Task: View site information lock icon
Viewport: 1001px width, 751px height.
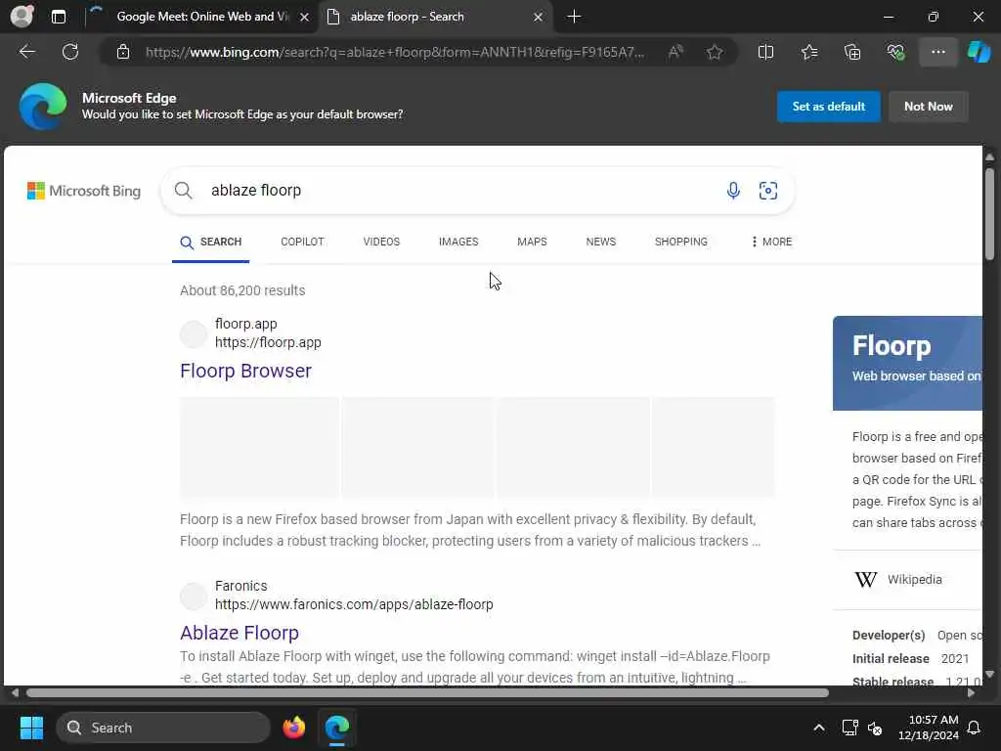Action: coord(123,52)
